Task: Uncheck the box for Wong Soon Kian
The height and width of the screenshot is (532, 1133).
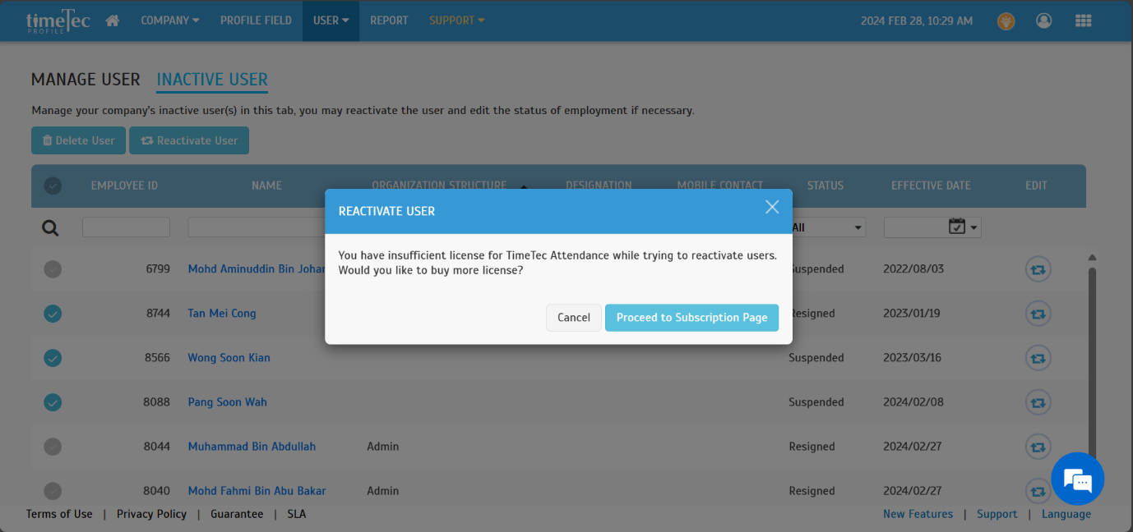Action: pyautogui.click(x=53, y=358)
